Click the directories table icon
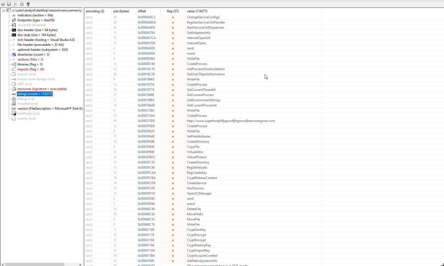Image resolution: width=444 pixels, height=266 pixels. [14, 55]
